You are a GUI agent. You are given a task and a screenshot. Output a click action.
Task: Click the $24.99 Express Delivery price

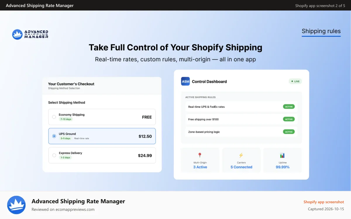(x=145, y=156)
